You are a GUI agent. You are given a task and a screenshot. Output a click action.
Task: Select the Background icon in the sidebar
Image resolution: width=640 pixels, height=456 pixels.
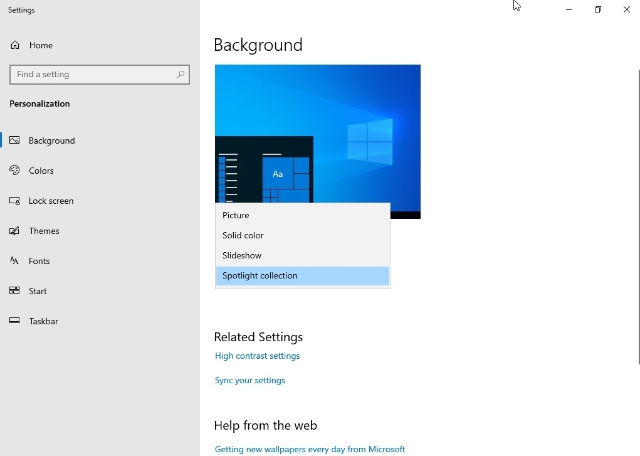15,140
